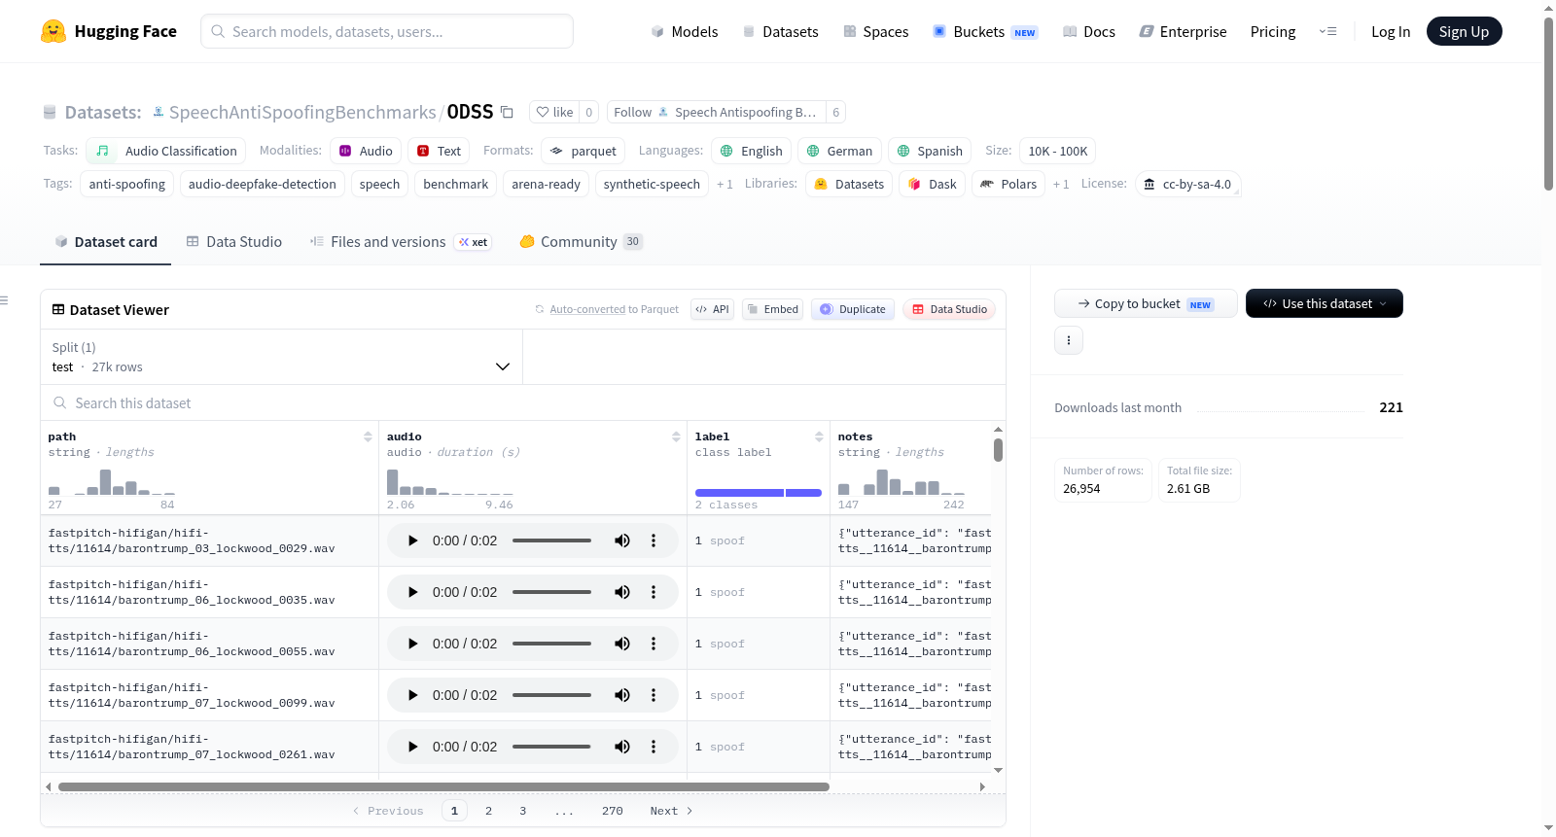The width and height of the screenshot is (1556, 837).
Task: Expand the Split test dropdown
Action: [281, 357]
